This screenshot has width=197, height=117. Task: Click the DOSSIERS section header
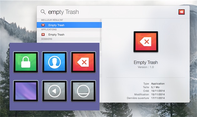pos(47,39)
